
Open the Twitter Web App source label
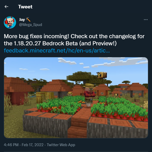61,145
